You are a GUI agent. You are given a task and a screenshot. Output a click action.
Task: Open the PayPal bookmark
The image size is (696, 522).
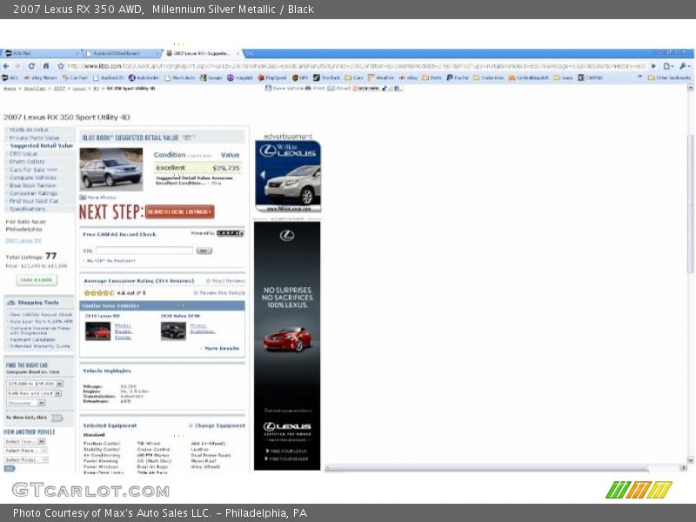[x=458, y=77]
